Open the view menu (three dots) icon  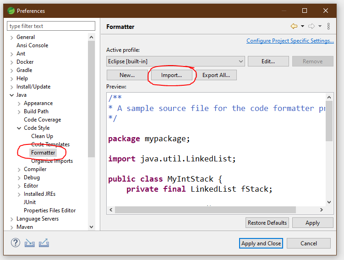pyautogui.click(x=328, y=26)
